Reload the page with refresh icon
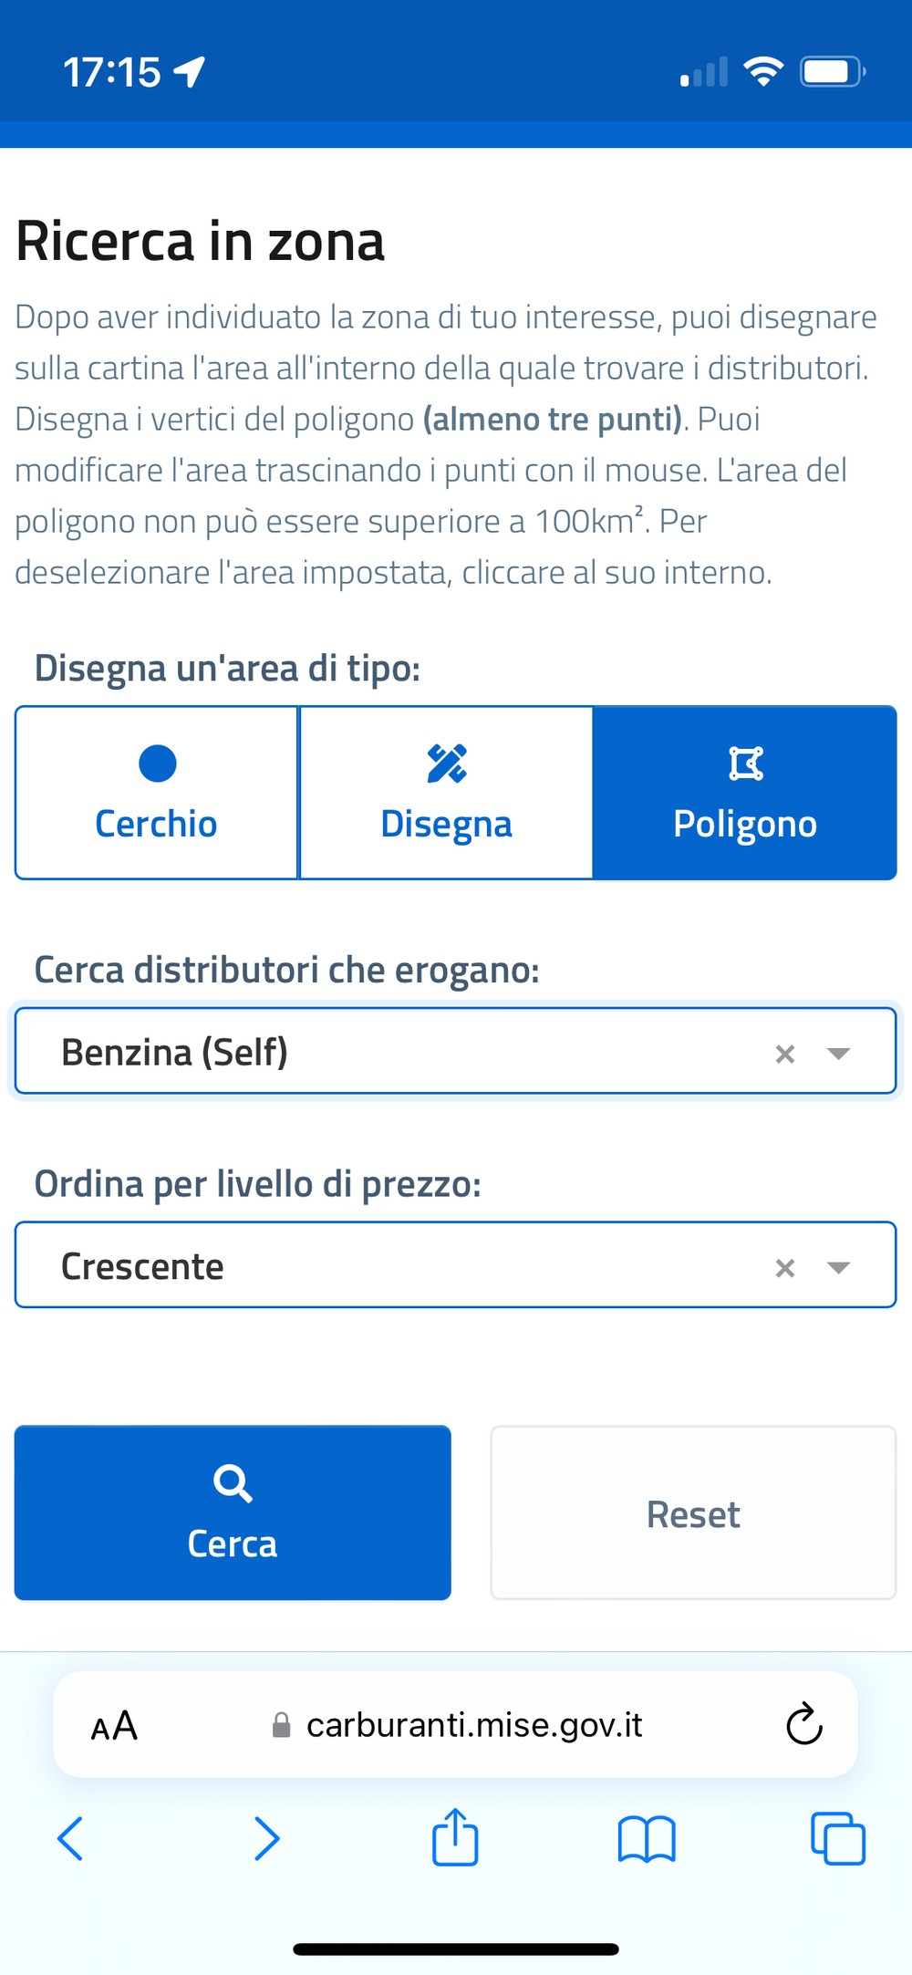This screenshot has width=912, height=1975. [803, 1723]
